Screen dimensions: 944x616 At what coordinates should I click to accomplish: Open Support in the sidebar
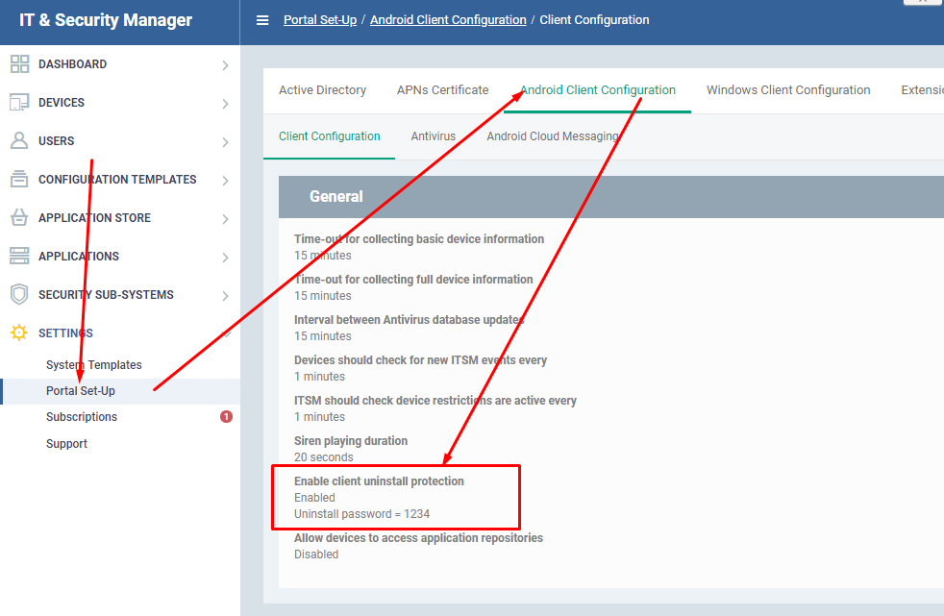pos(67,444)
